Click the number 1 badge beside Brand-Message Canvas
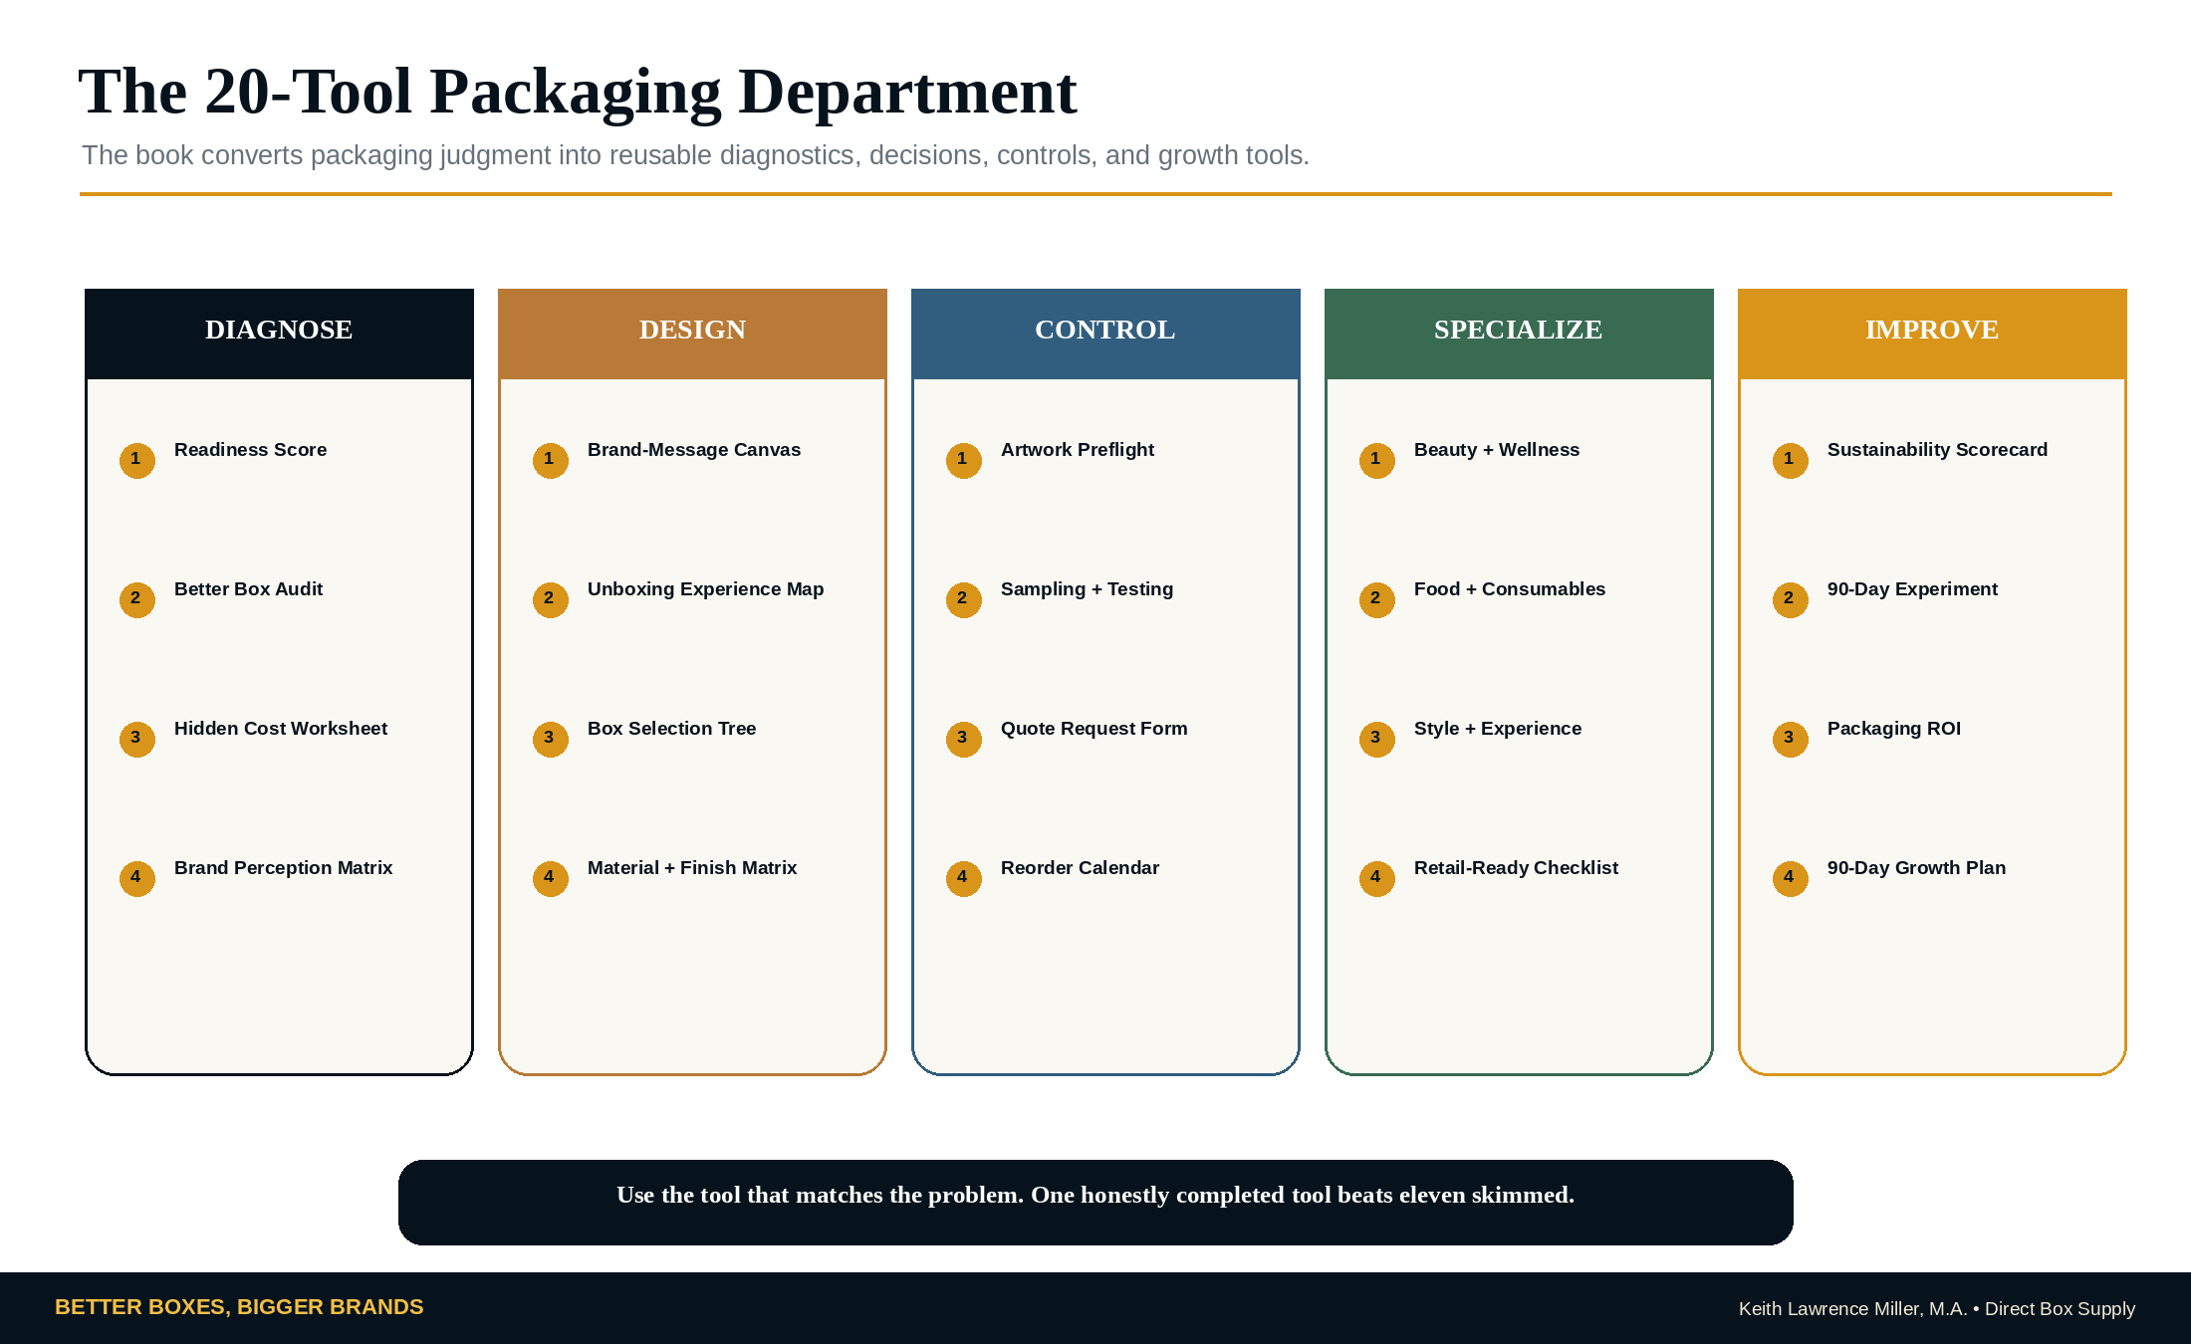Screen dimensions: 2191x1344 coord(551,460)
